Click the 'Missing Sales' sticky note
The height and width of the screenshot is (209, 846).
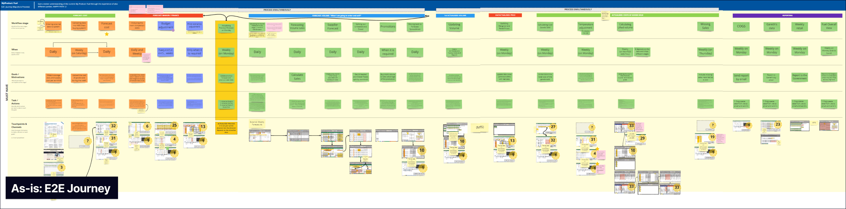705,26
